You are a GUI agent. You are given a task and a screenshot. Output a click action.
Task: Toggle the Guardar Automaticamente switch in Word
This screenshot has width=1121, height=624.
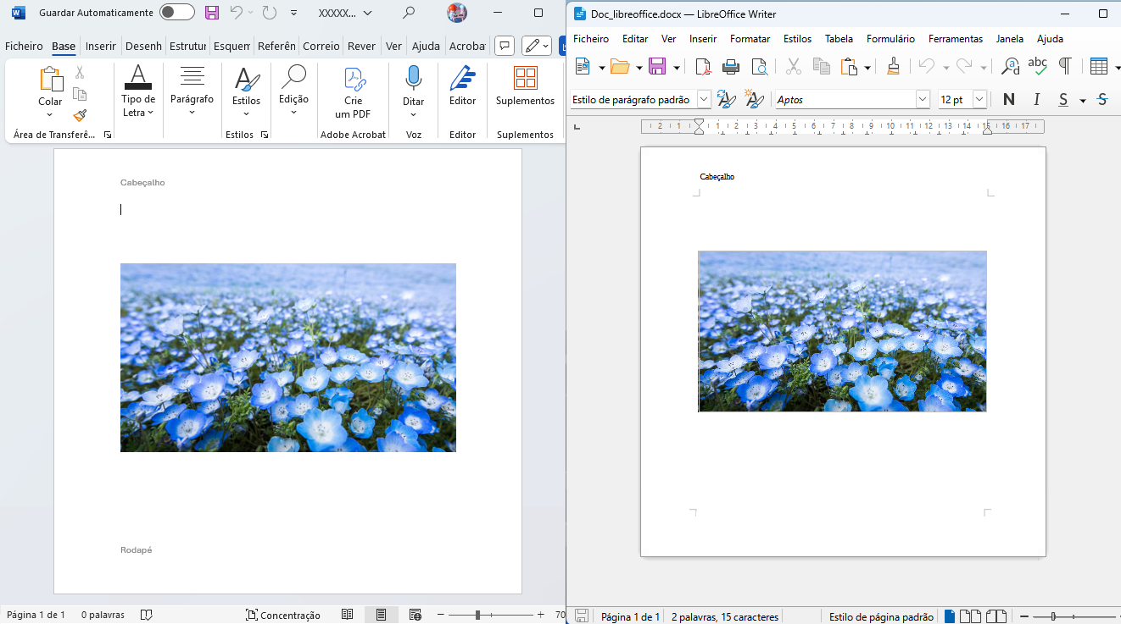coord(176,13)
